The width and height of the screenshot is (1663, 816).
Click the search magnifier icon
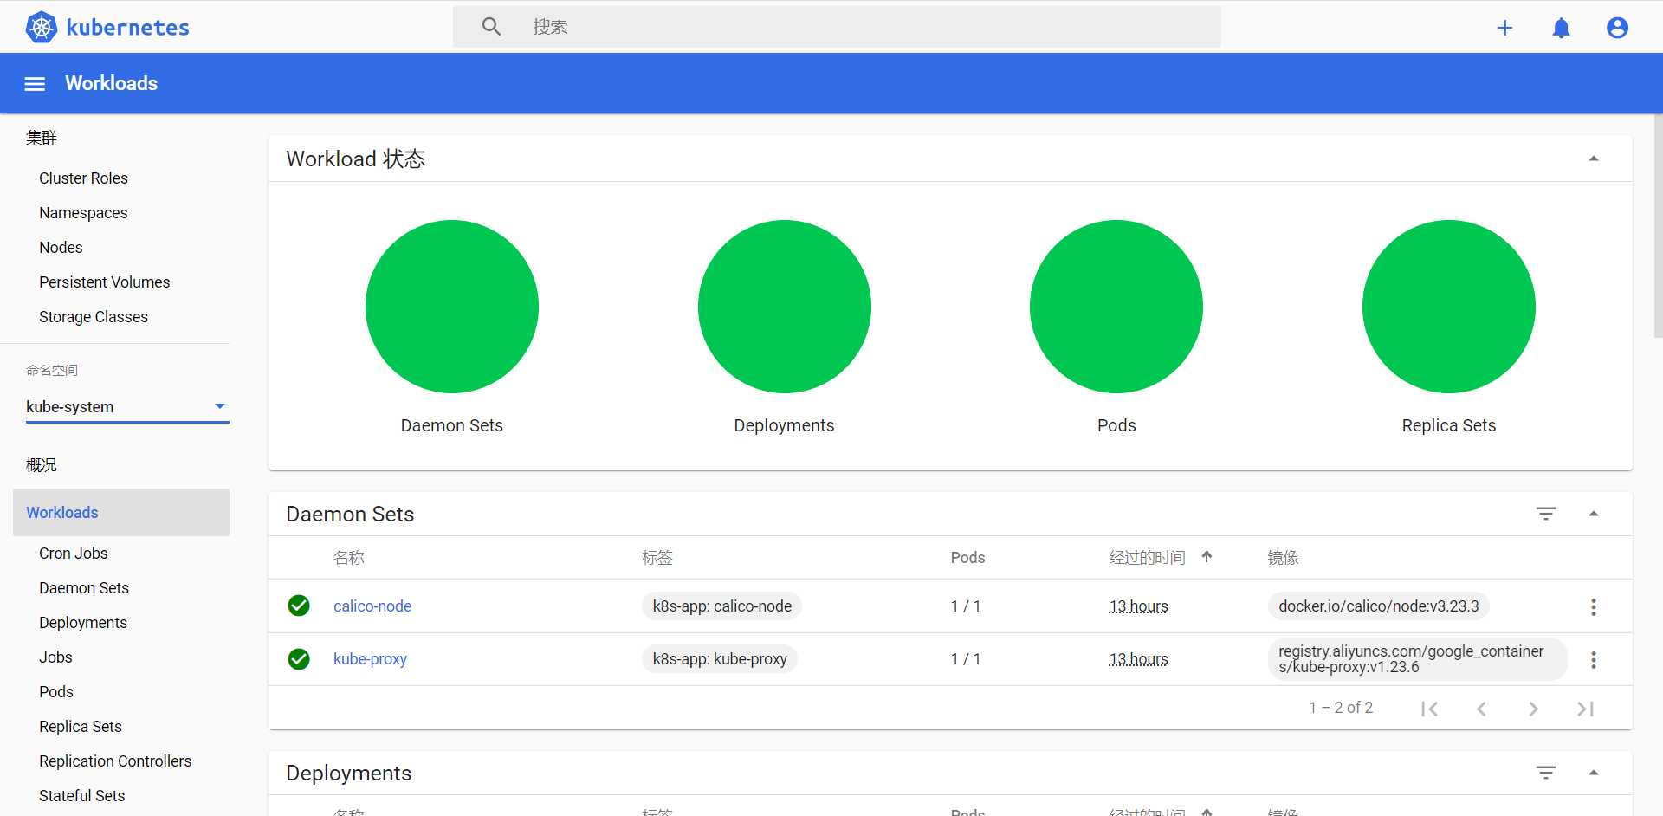click(x=491, y=27)
